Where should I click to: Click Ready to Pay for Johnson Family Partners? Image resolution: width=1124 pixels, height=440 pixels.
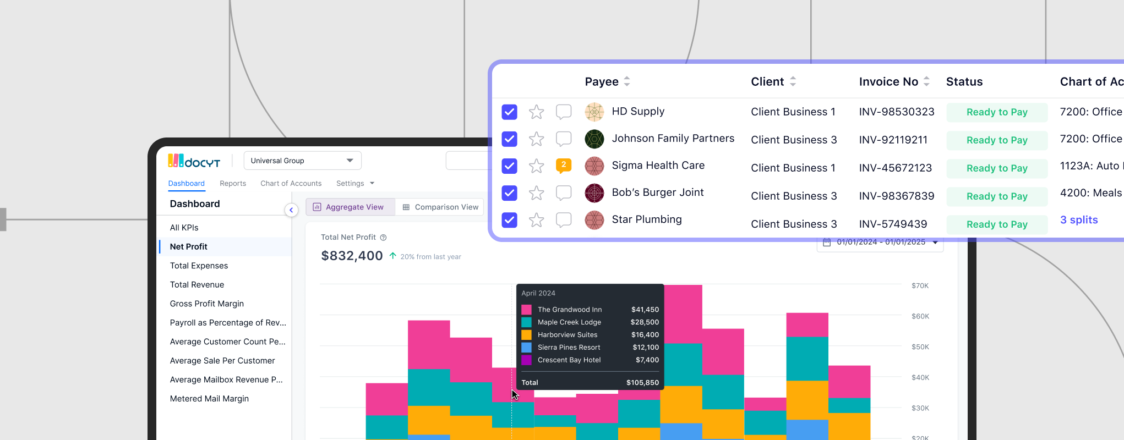997,140
